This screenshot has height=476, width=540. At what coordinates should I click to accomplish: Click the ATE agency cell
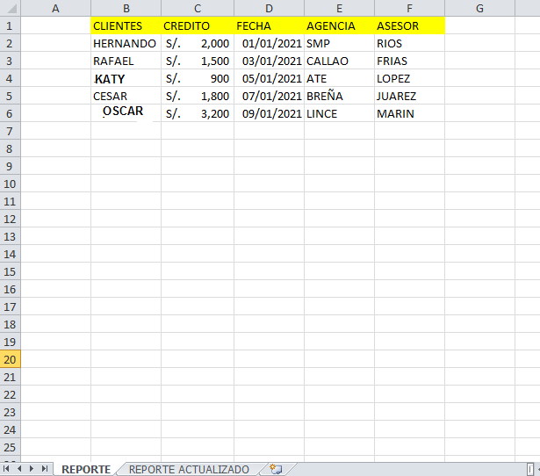pos(340,78)
